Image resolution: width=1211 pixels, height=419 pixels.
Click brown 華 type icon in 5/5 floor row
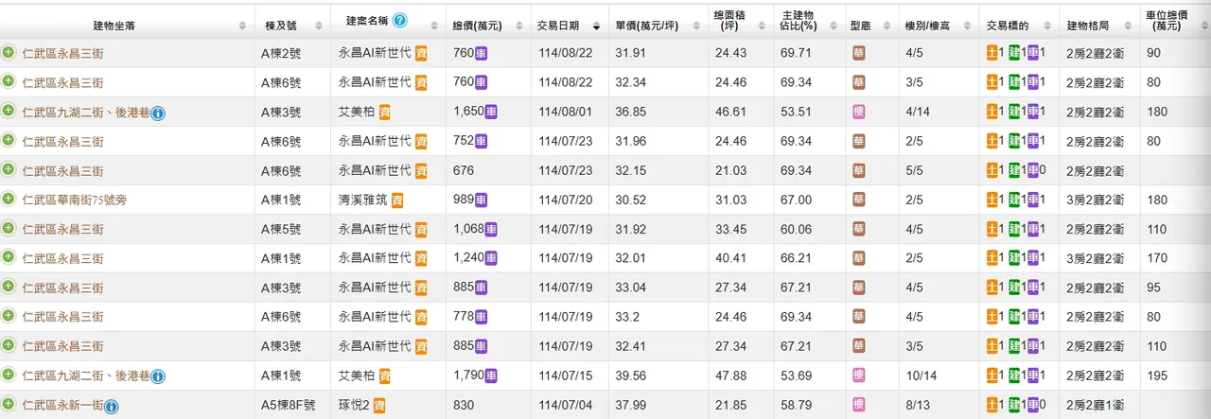[859, 171]
